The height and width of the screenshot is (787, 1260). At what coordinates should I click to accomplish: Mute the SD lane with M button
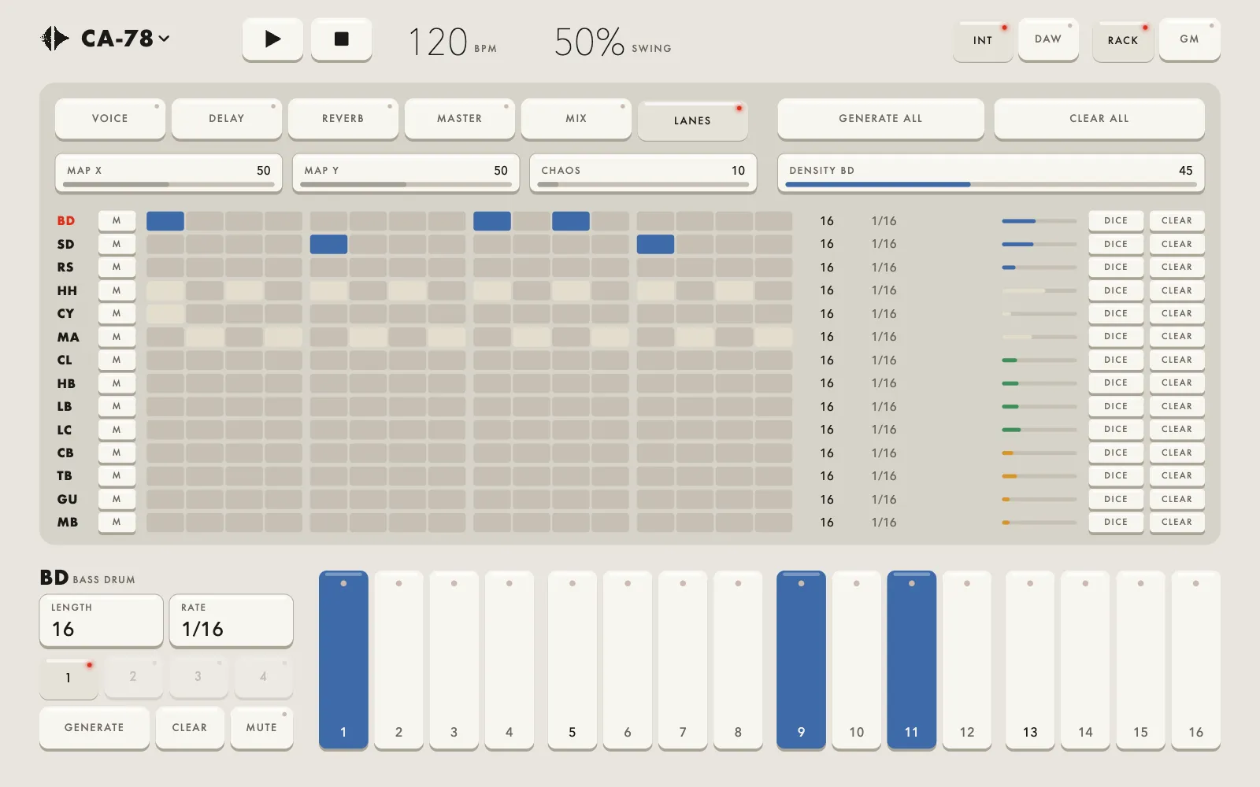click(x=117, y=244)
